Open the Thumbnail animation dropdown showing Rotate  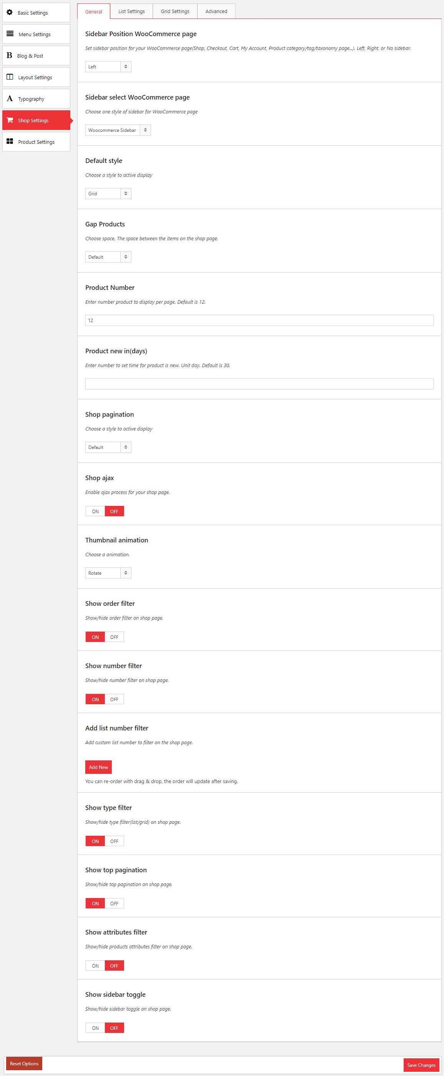[108, 573]
